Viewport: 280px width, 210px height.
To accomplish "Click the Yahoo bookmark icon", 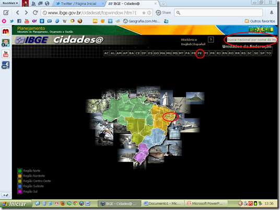I will pyautogui.click(x=34, y=21).
